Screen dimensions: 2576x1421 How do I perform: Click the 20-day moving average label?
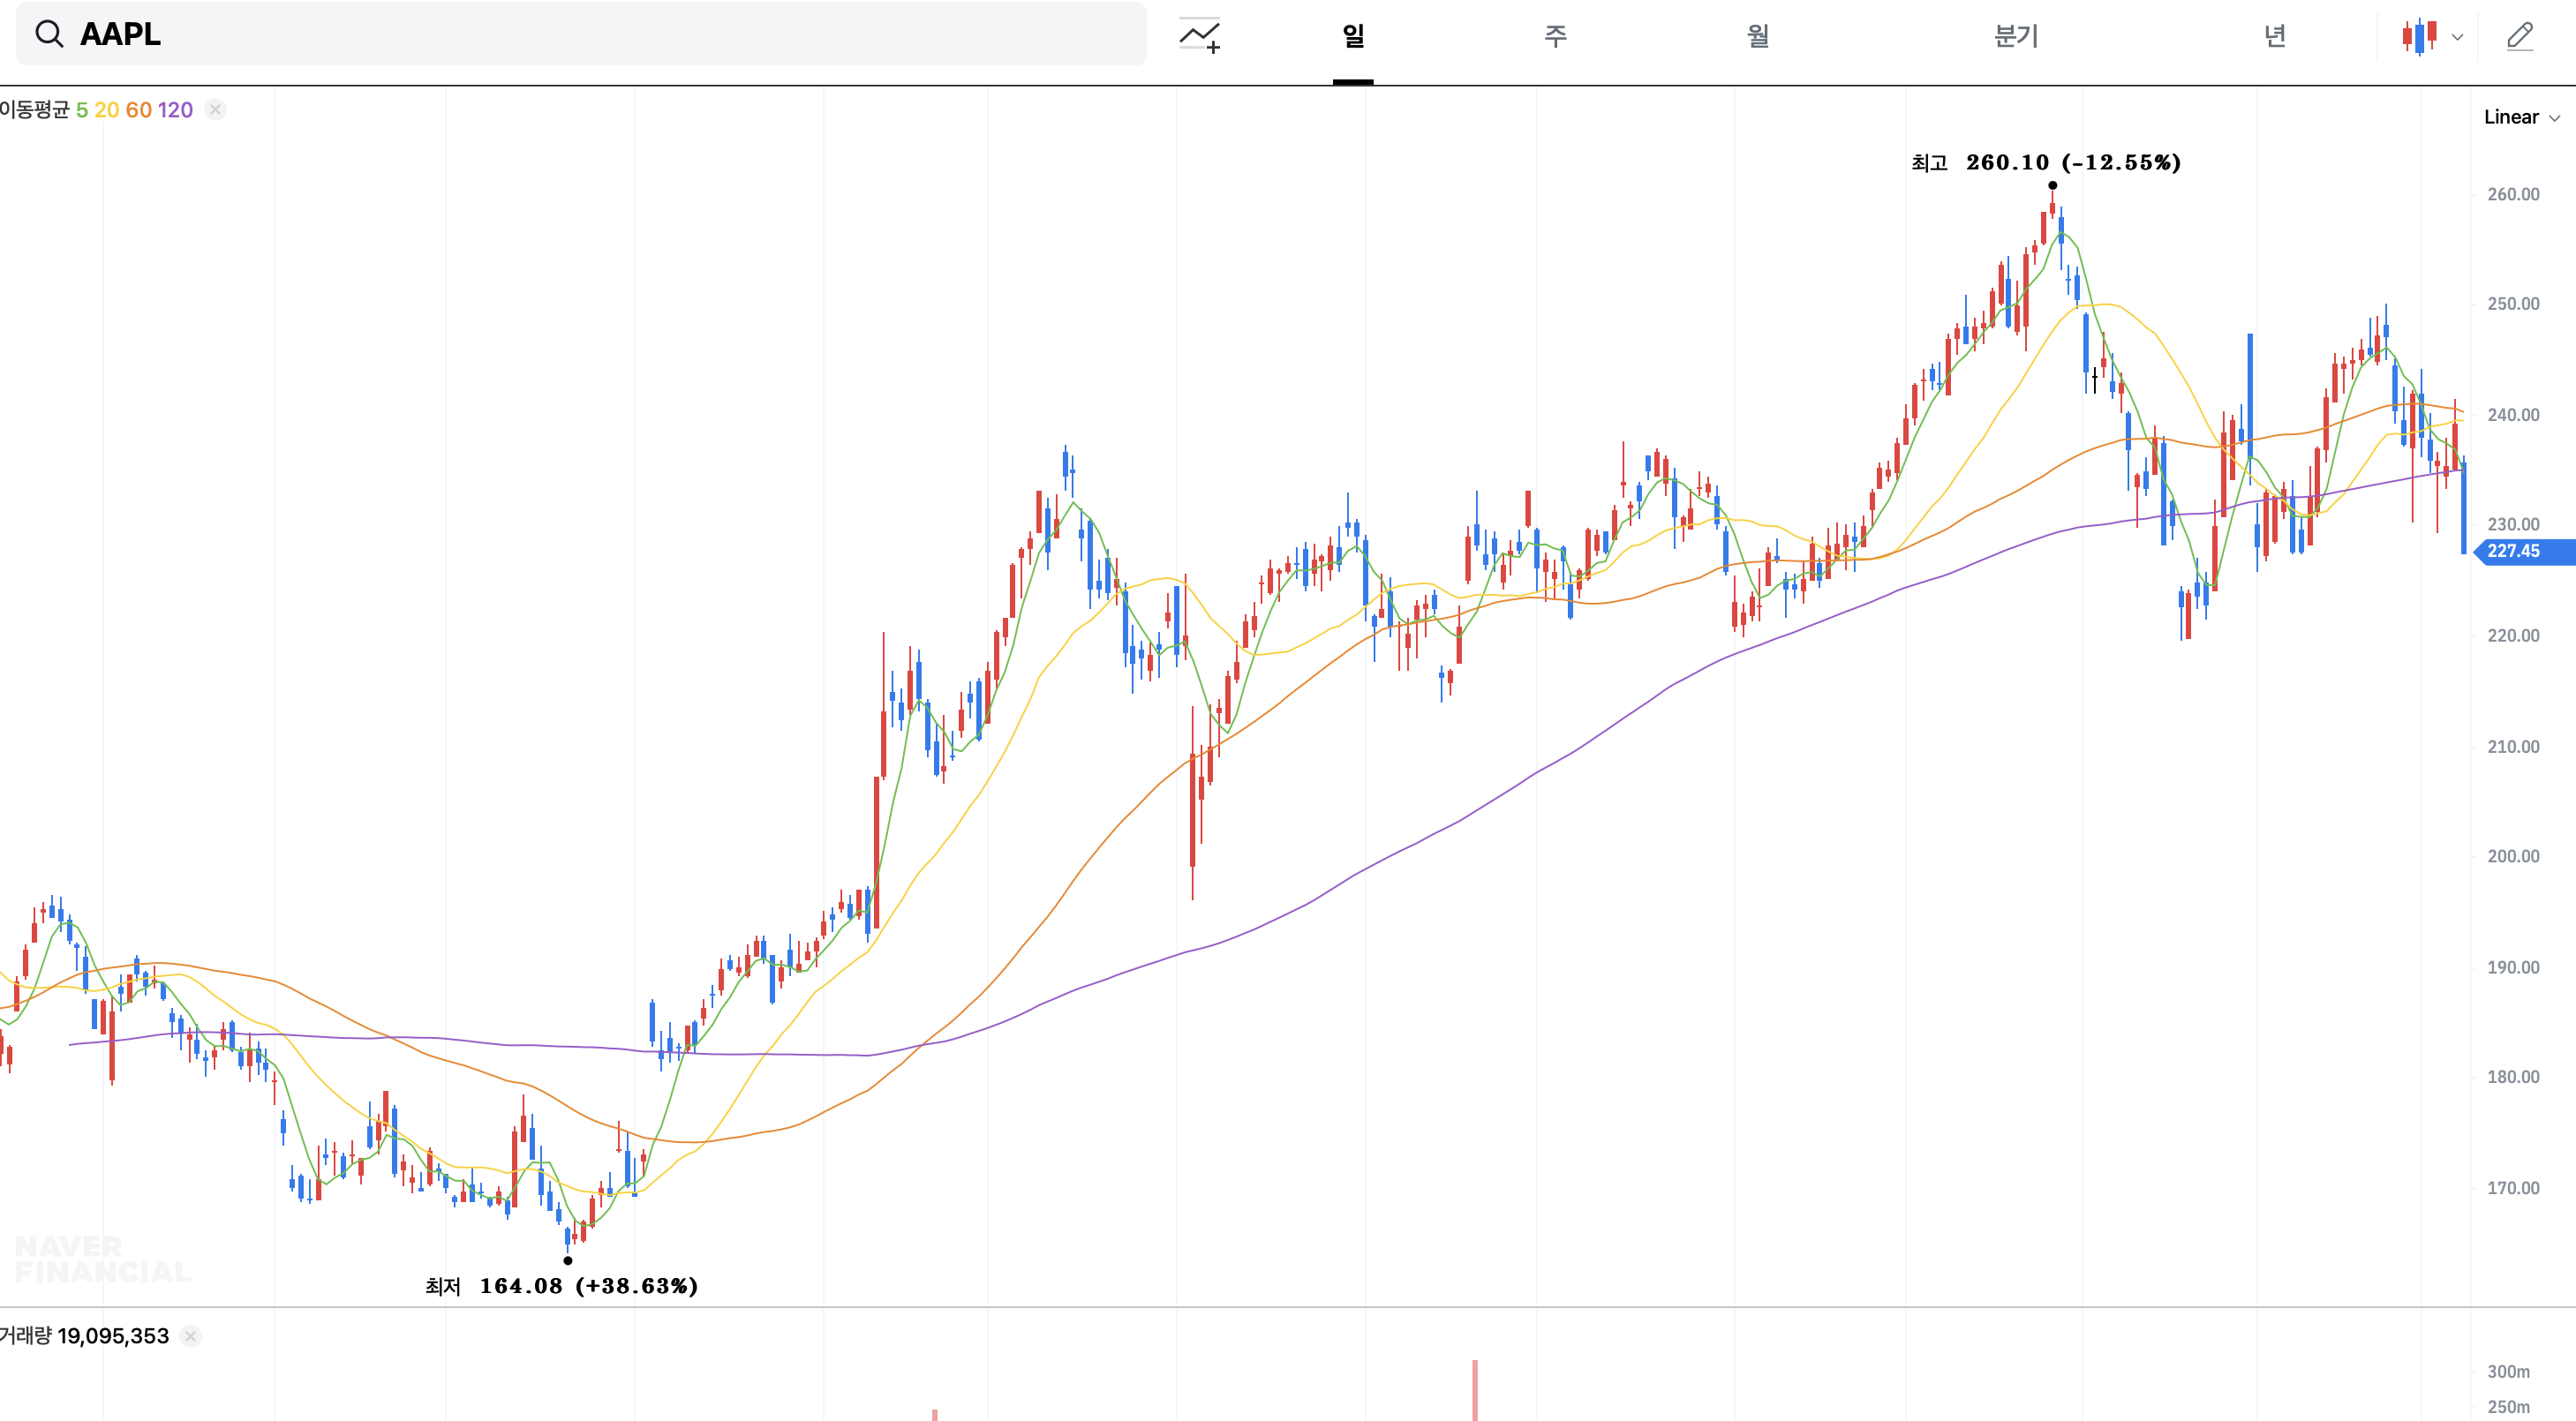tap(106, 110)
